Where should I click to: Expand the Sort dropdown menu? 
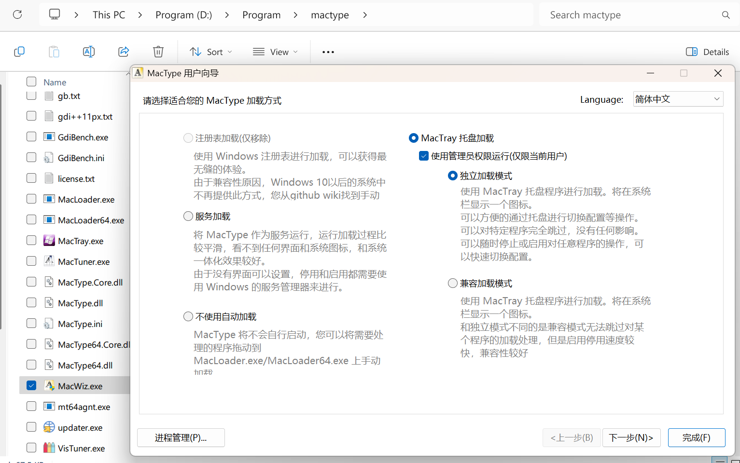click(x=211, y=52)
